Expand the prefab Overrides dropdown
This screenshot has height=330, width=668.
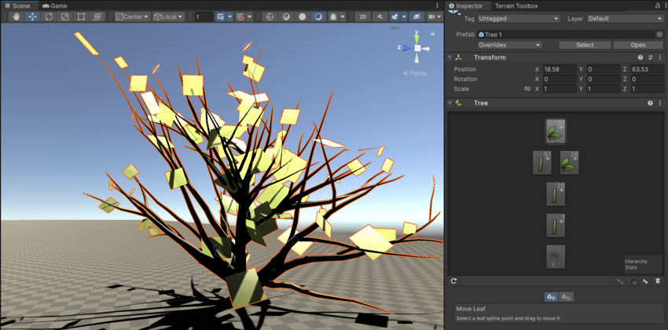[509, 45]
